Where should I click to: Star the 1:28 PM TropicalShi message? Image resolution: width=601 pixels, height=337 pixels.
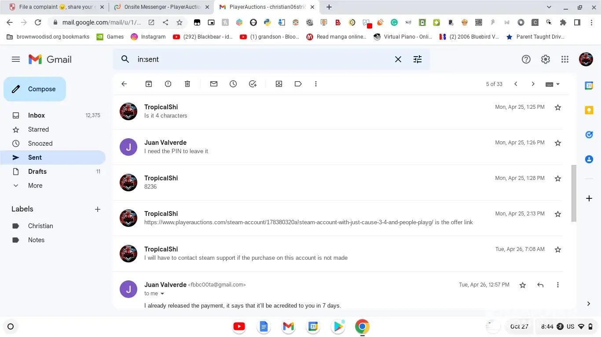tap(558, 179)
